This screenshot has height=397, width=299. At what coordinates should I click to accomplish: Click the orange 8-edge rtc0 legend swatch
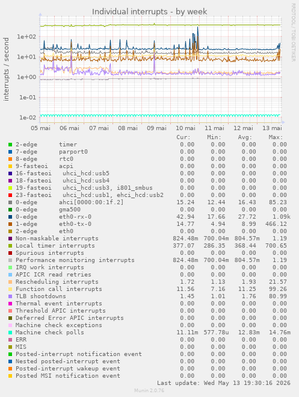(x=10, y=159)
